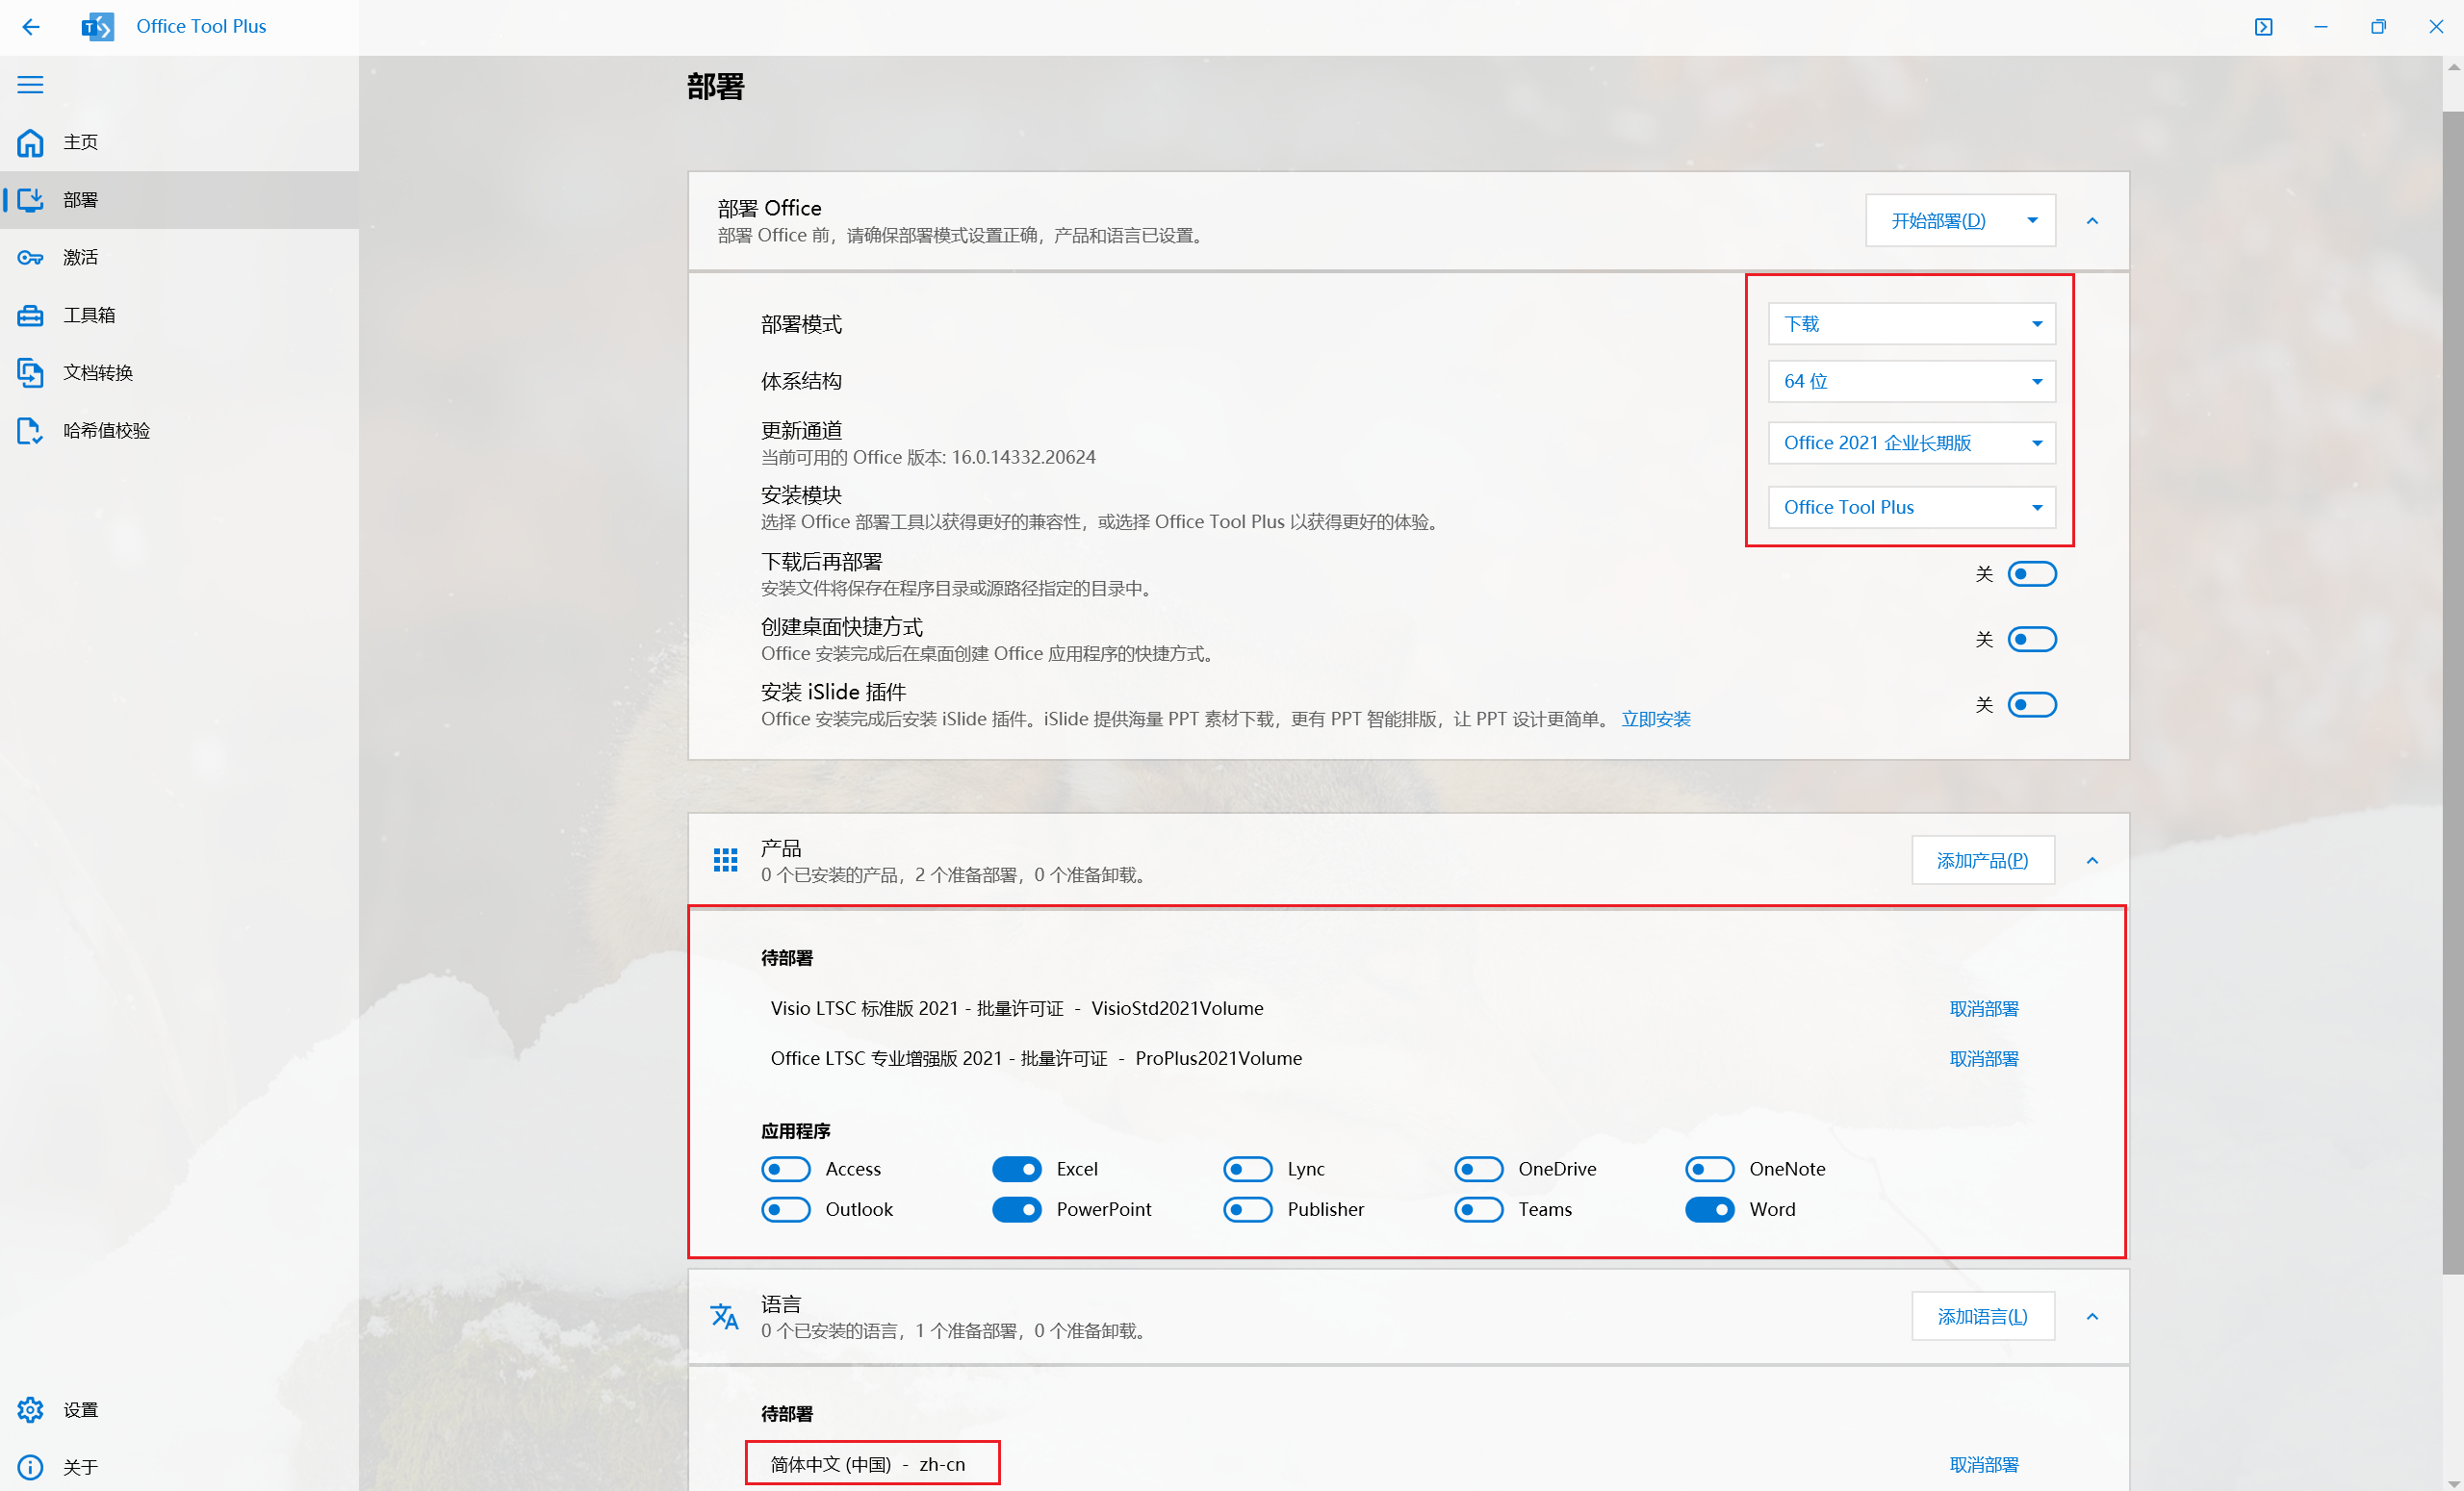Click the 部署 deploy sidebar icon
The height and width of the screenshot is (1491, 2464).
(30, 200)
